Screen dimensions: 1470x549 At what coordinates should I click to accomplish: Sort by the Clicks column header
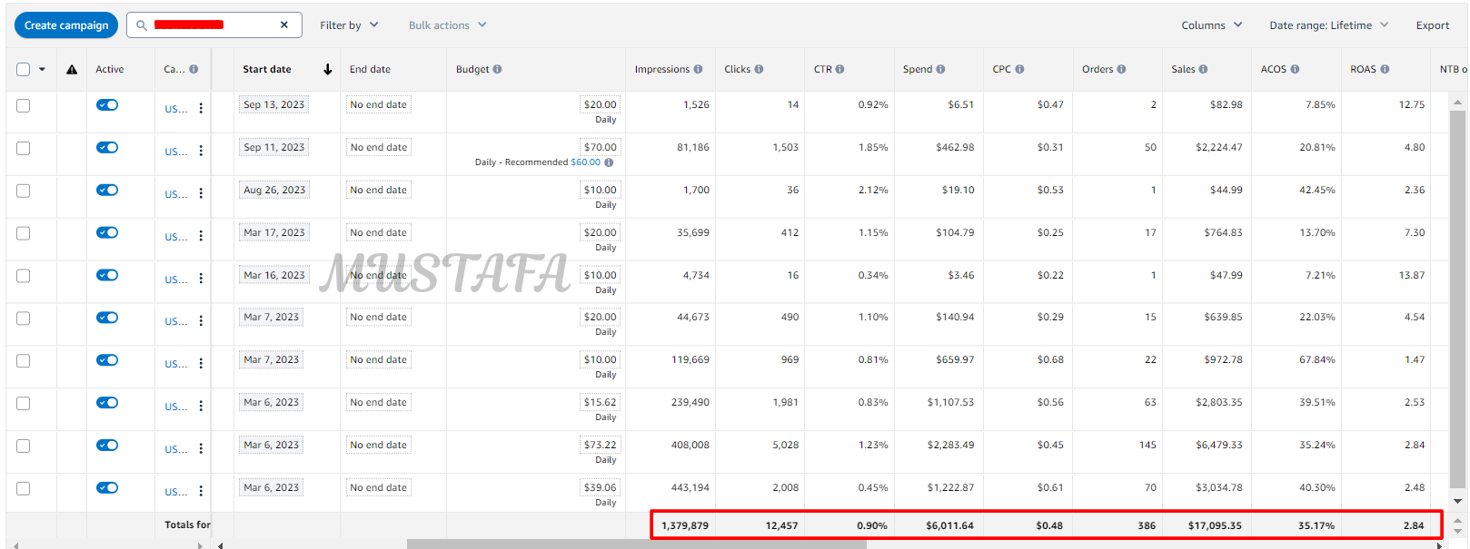(737, 69)
